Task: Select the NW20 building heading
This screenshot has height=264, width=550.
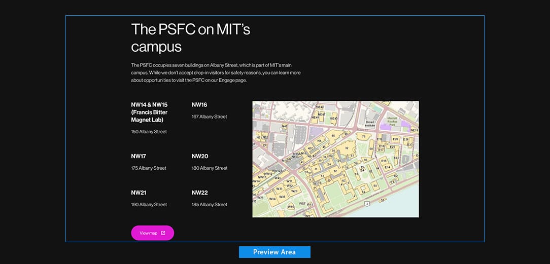Action: (x=200, y=156)
